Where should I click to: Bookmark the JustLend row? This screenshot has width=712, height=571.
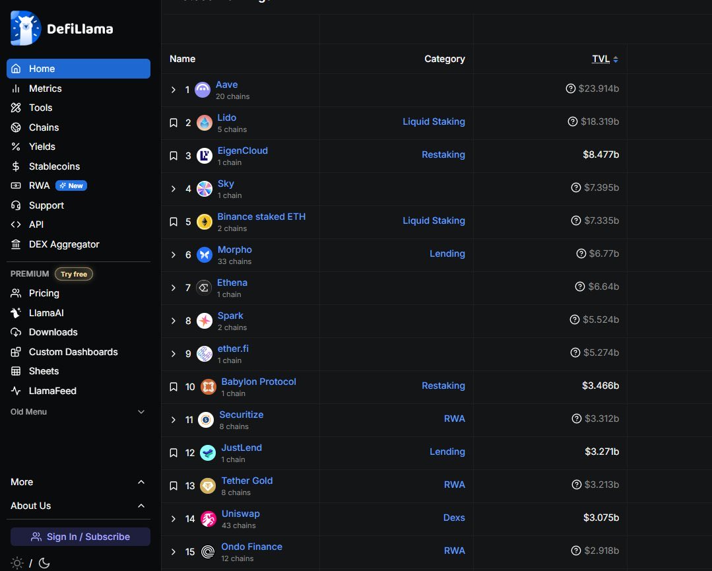[x=174, y=453]
